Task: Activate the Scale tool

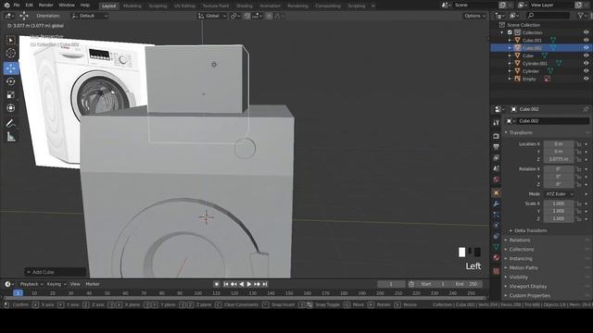Action: click(10, 94)
